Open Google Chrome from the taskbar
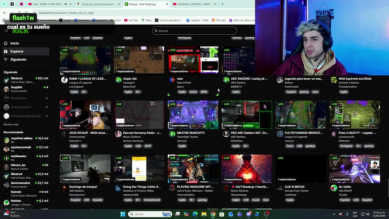Image resolution: width=389 pixels, height=219 pixels. 213,214
